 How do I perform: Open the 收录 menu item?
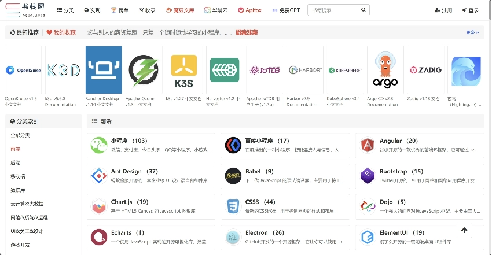pos(147,10)
